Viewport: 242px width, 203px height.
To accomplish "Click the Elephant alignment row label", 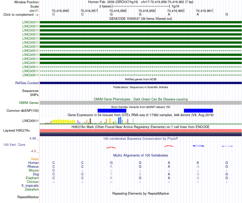I will coord(32,178).
